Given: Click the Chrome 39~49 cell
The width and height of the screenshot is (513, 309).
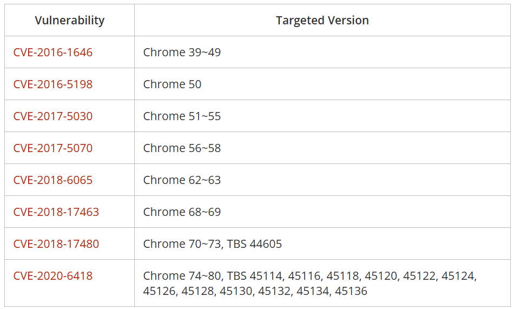Looking at the screenshot, I should click(x=182, y=52).
